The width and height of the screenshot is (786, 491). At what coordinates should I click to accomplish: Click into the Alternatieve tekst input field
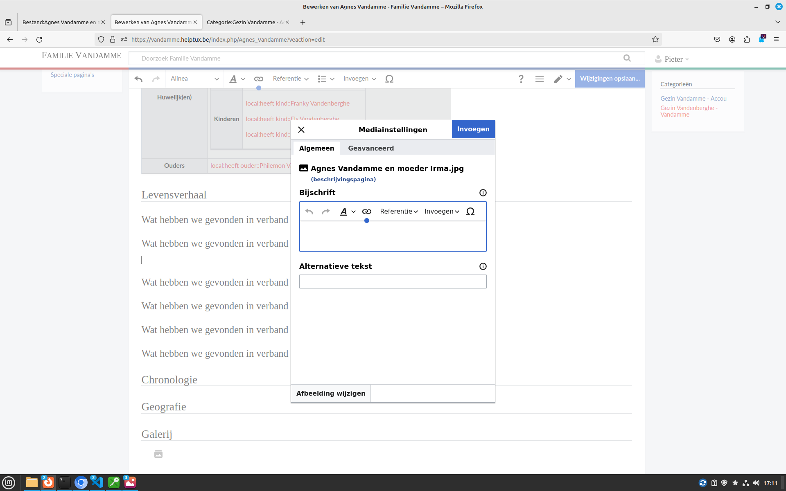(393, 282)
